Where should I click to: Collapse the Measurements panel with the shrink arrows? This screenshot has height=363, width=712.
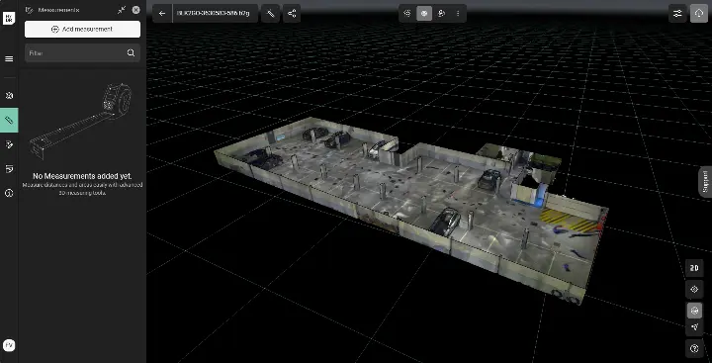[x=122, y=10]
